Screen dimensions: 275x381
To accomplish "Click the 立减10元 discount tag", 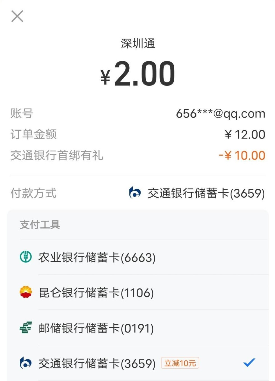I will (x=180, y=363).
